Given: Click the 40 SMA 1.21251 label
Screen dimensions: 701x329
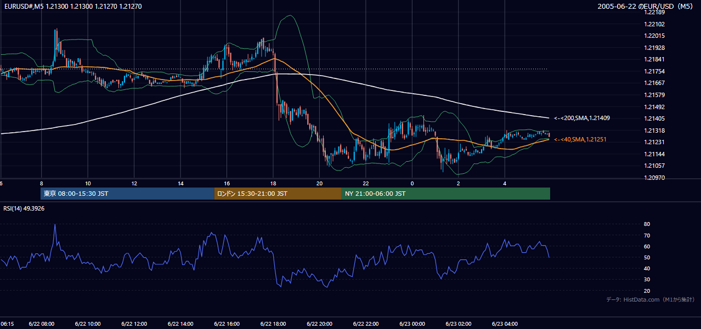Looking at the screenshot, I should pos(580,140).
